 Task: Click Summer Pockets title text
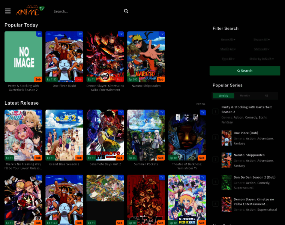pos(146,164)
